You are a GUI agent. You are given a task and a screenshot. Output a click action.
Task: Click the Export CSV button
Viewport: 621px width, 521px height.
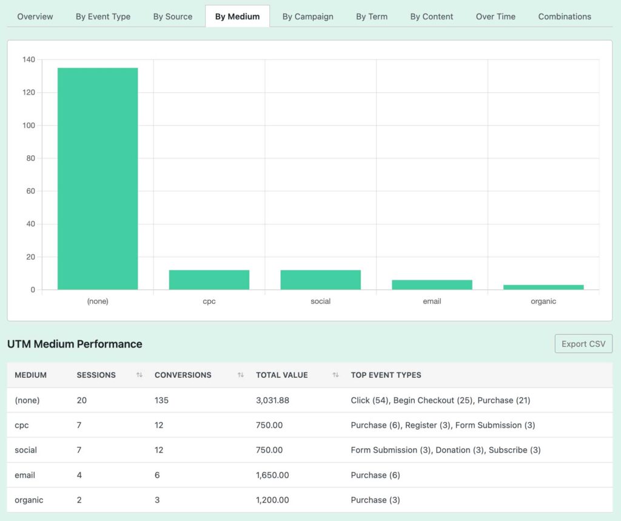(583, 343)
